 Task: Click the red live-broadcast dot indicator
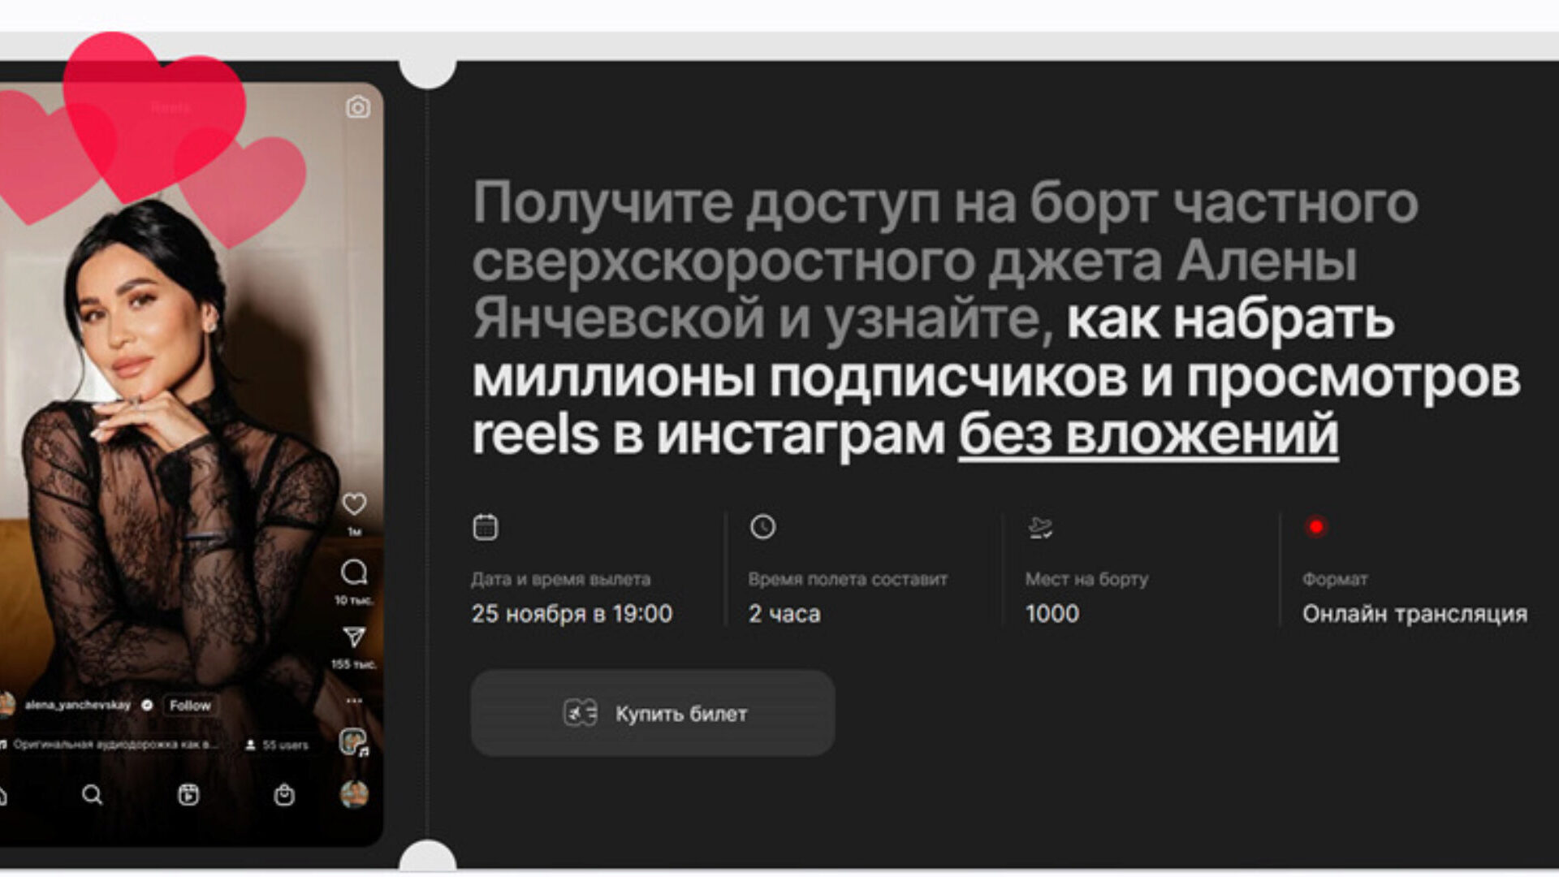pos(1316,527)
